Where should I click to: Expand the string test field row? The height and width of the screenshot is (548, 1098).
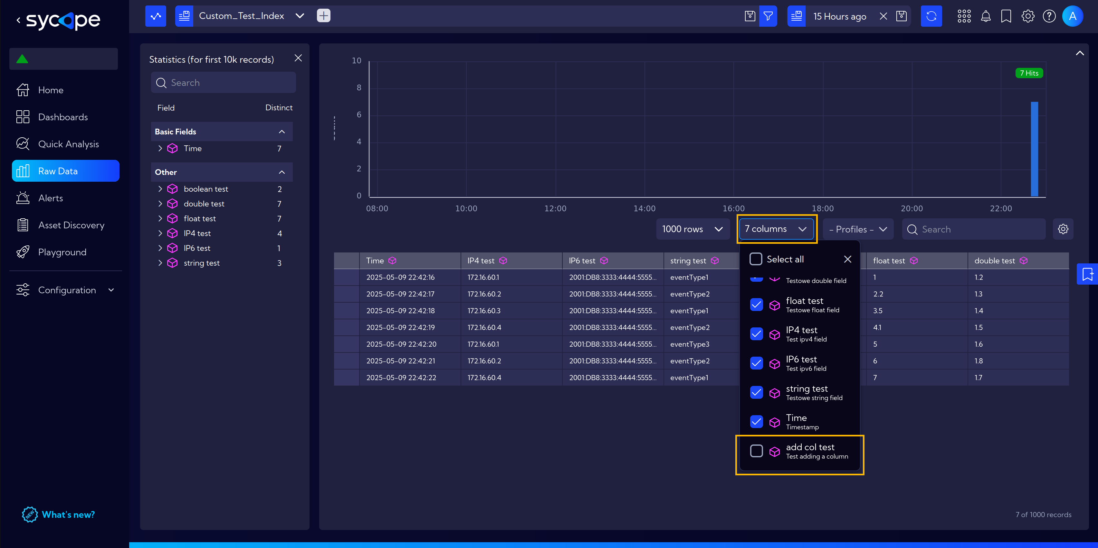pos(160,263)
